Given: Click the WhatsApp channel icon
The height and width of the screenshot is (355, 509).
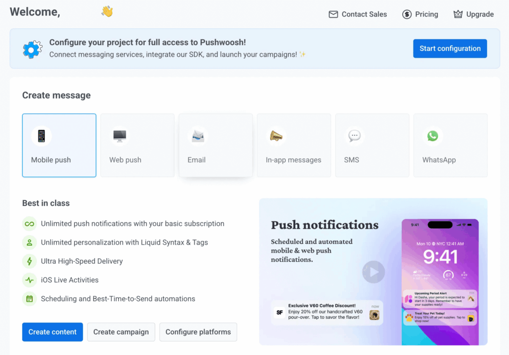Looking at the screenshot, I should (x=432, y=135).
